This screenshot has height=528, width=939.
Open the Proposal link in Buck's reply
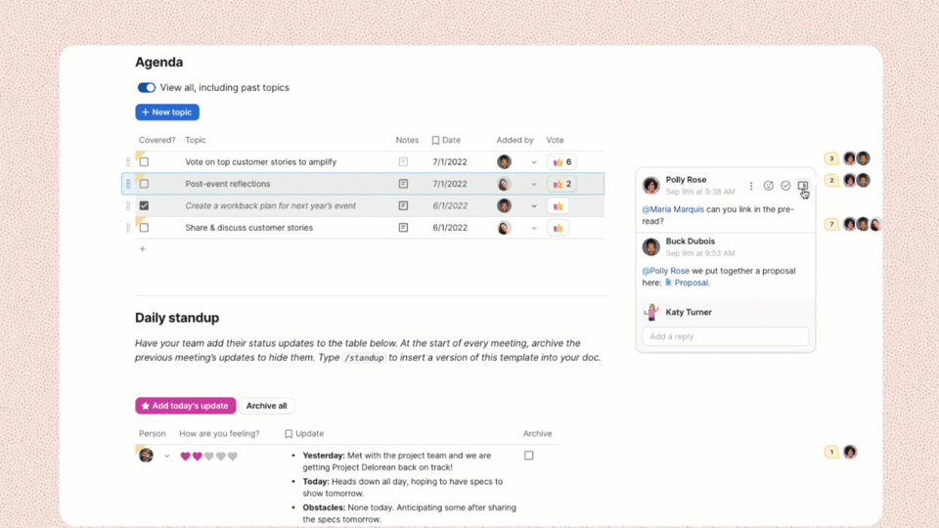691,283
